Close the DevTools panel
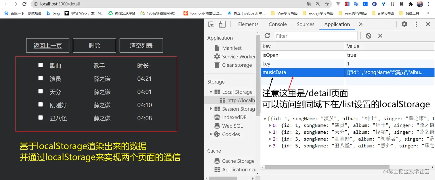The width and height of the screenshot is (435, 180). (x=428, y=24)
